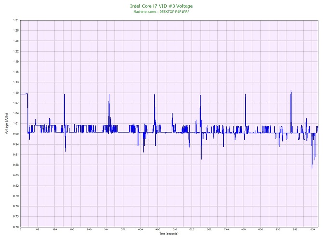Click the 0.91 voltage axis value
Viewport: 323px width, 242px height.
pyautogui.click(x=16, y=154)
